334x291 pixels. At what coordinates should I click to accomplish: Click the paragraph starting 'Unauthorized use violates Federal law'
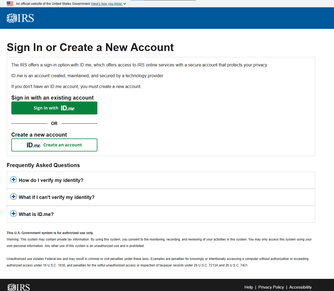(158, 262)
